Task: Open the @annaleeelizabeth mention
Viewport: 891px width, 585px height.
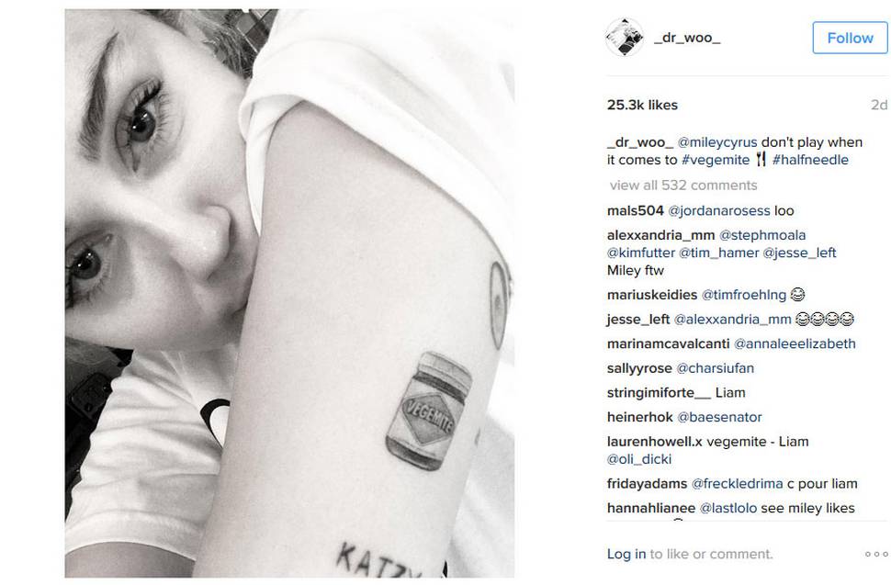Action: pyautogui.click(x=795, y=343)
